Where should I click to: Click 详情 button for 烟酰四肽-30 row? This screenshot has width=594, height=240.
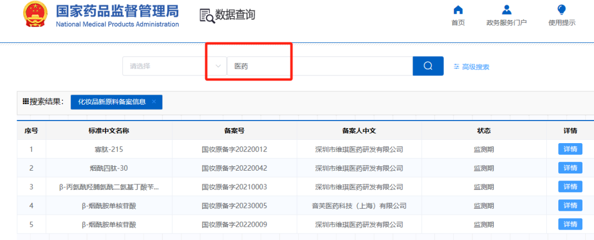tap(570, 168)
